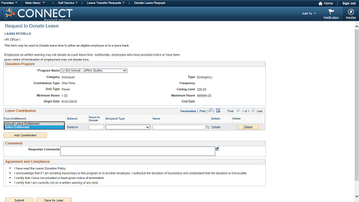Click the Delete column header

(x=237, y=118)
